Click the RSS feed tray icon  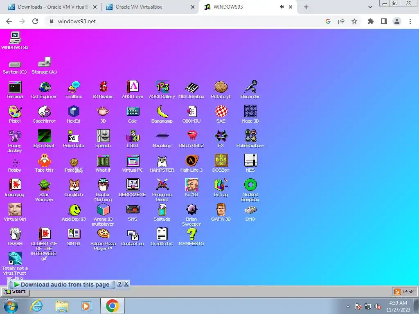(x=398, y=292)
